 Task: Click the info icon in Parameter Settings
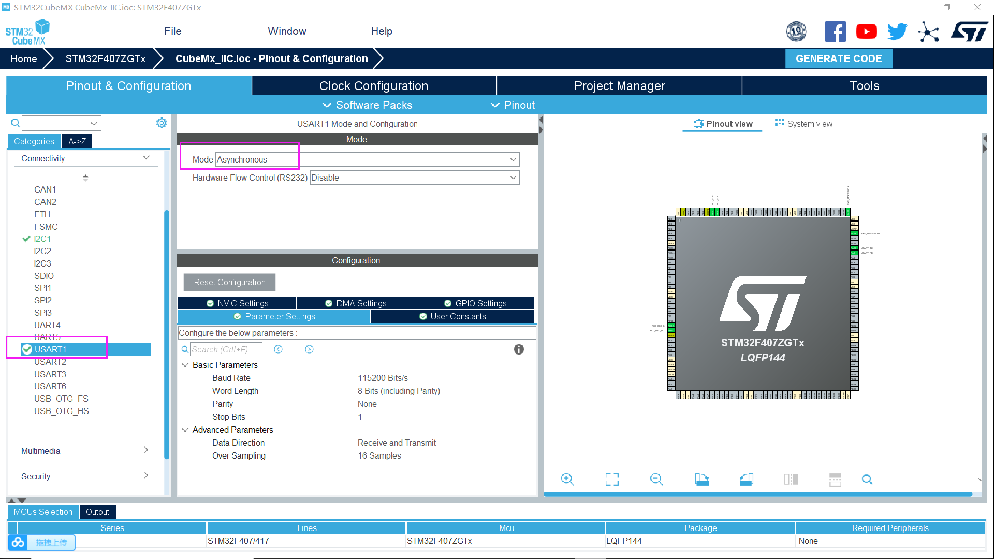click(519, 349)
